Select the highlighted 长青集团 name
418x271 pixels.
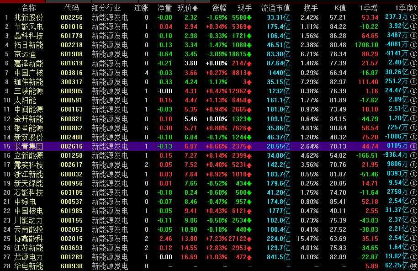coord(28,146)
